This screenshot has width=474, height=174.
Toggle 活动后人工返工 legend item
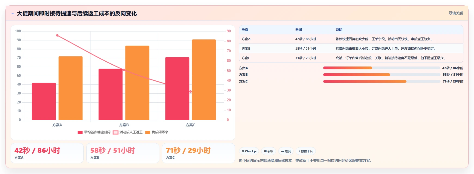(128, 132)
